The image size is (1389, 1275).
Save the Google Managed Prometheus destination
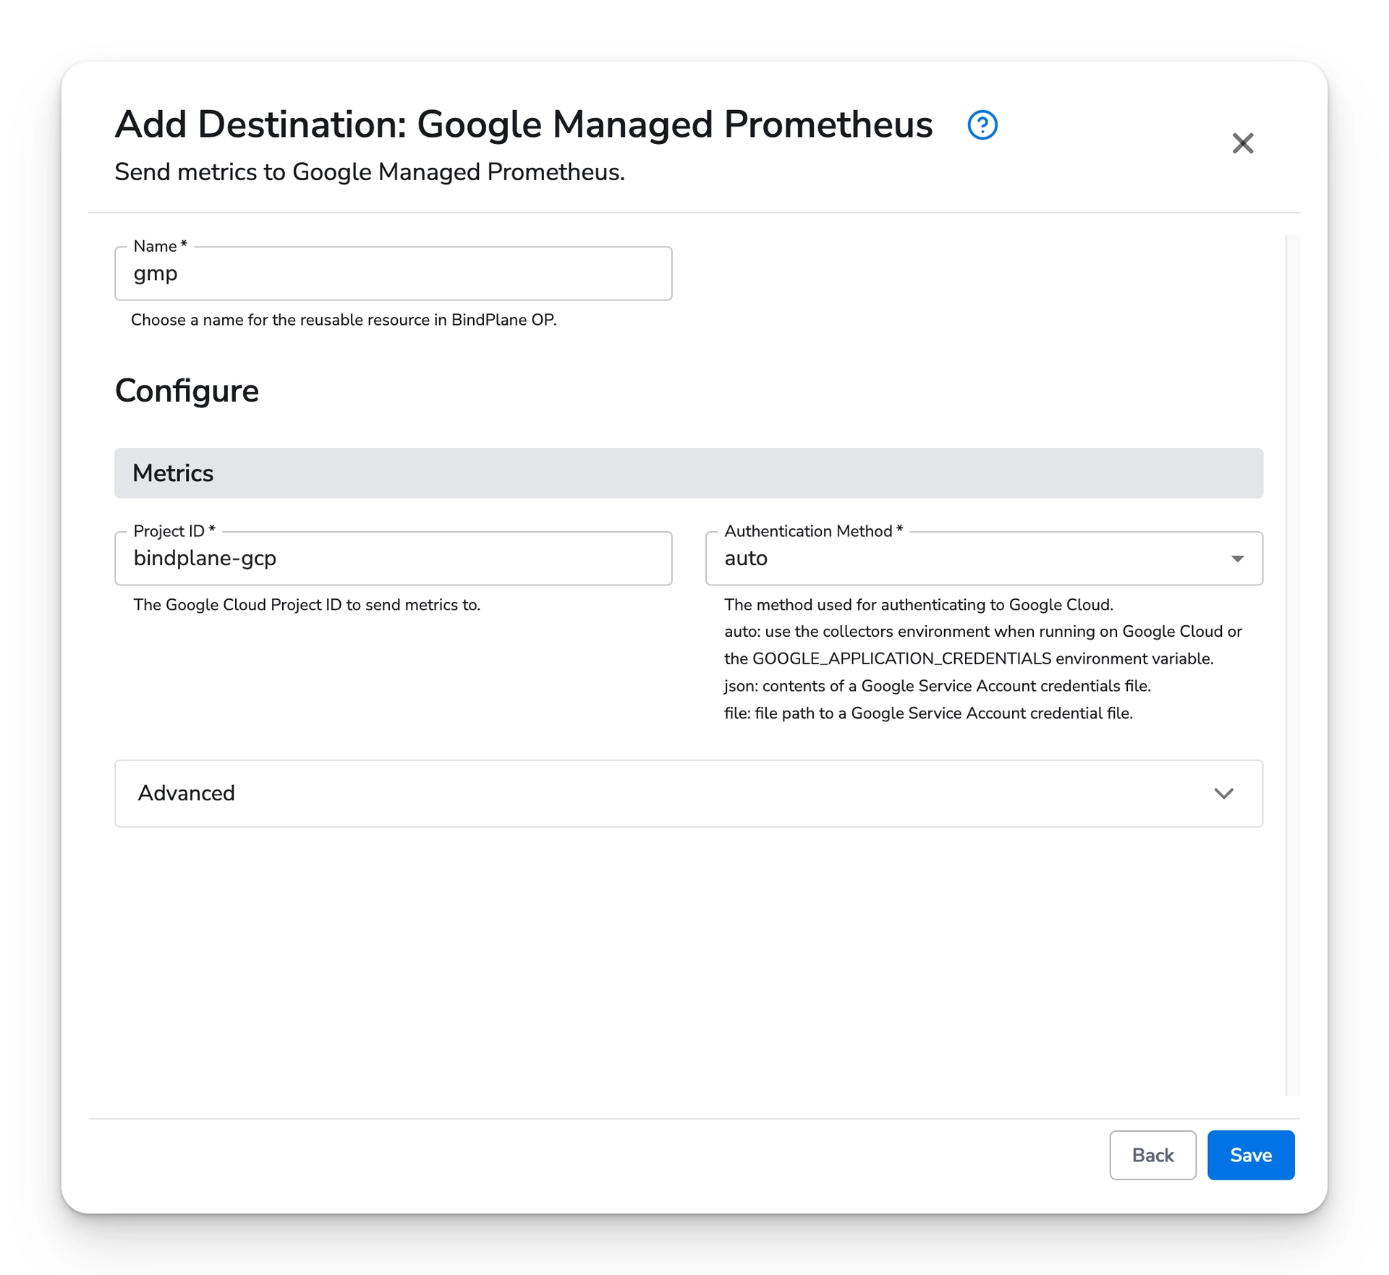(x=1250, y=1155)
